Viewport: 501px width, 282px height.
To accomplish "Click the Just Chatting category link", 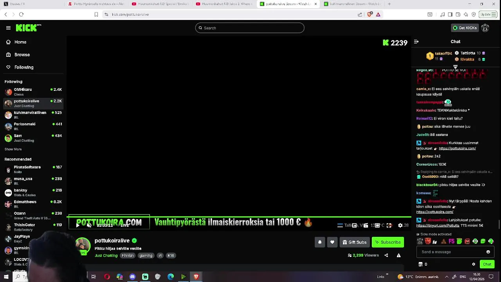I will tap(106, 255).
